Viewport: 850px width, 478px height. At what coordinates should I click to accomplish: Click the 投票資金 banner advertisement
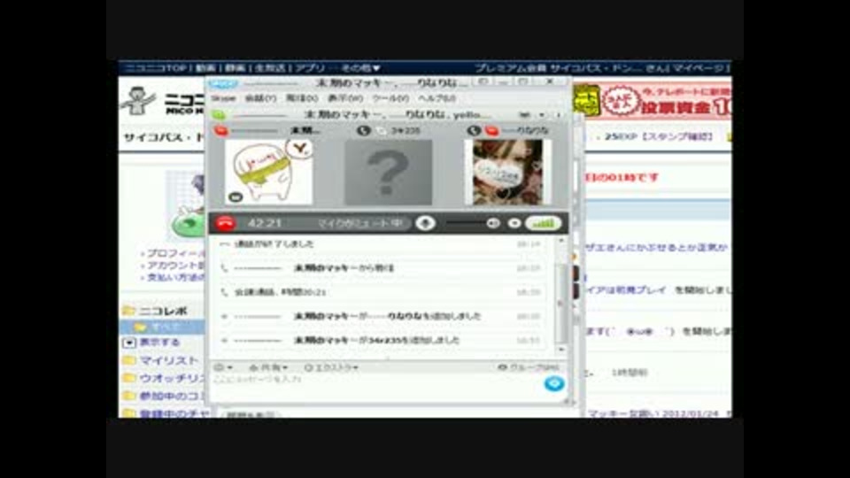coord(653,100)
